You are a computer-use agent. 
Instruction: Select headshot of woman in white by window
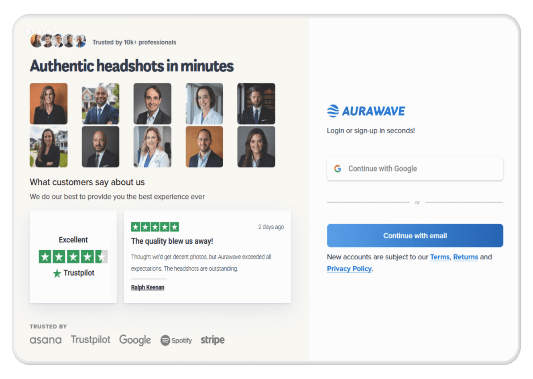pos(204,104)
